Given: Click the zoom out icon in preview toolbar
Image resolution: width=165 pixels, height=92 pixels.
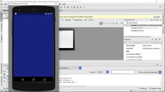Looking at the screenshot, I should 111,23.
